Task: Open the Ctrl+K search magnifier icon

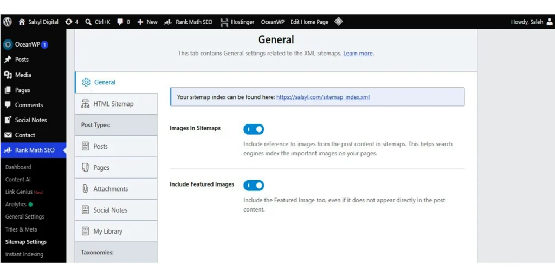Action: tap(88, 22)
